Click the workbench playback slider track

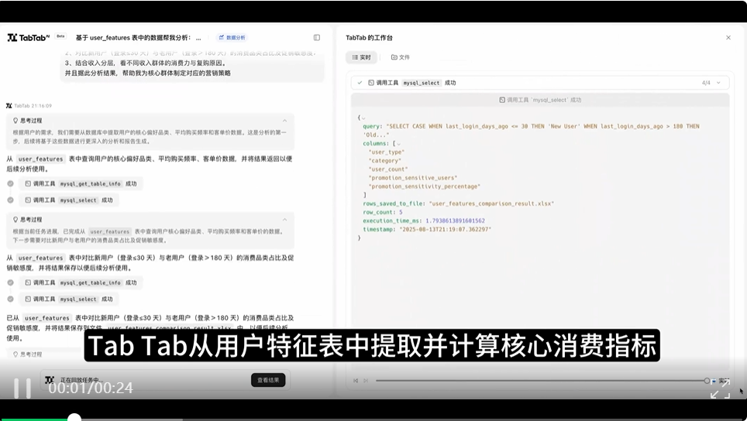[x=541, y=381]
